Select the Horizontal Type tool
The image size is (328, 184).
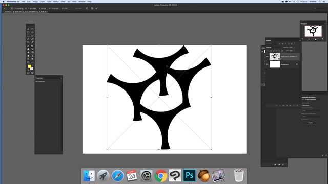32,56
